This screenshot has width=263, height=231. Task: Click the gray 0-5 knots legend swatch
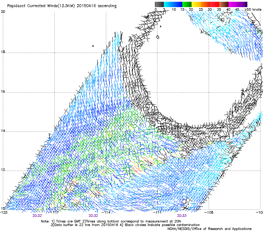pos(159,4)
